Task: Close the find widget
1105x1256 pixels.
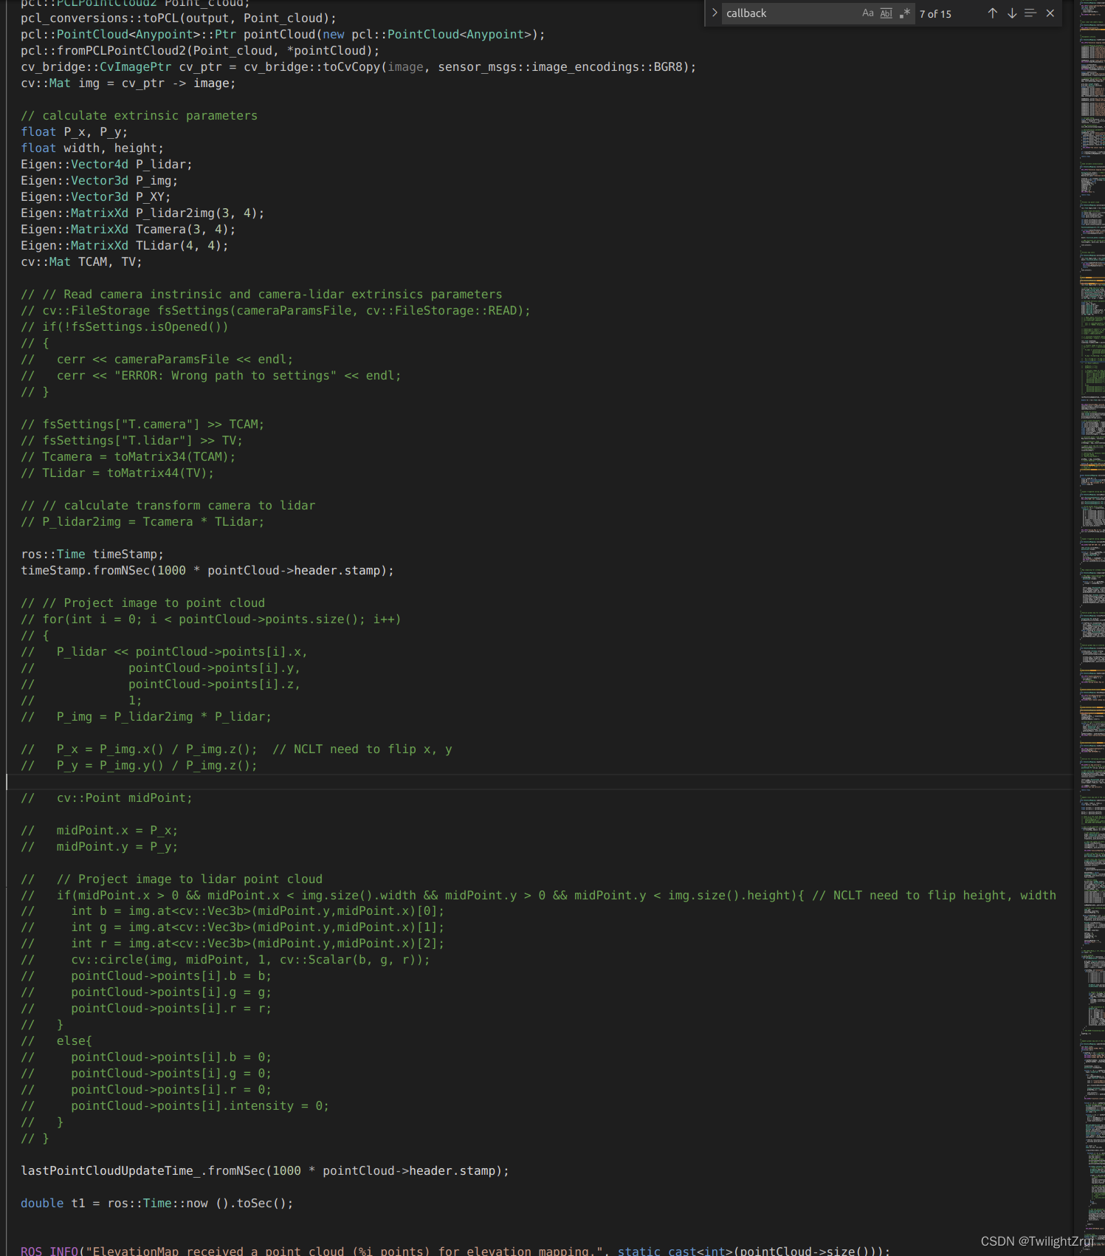Action: point(1050,13)
